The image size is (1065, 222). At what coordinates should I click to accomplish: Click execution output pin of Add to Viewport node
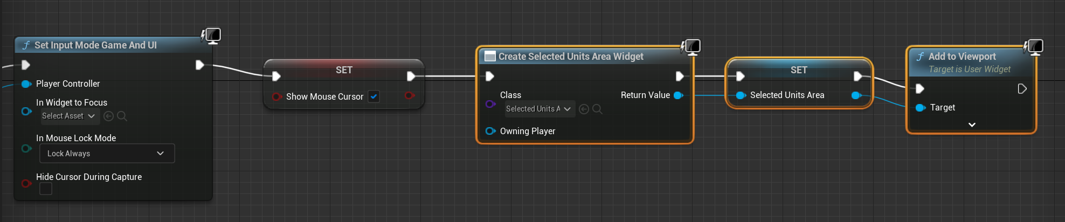1022,88
